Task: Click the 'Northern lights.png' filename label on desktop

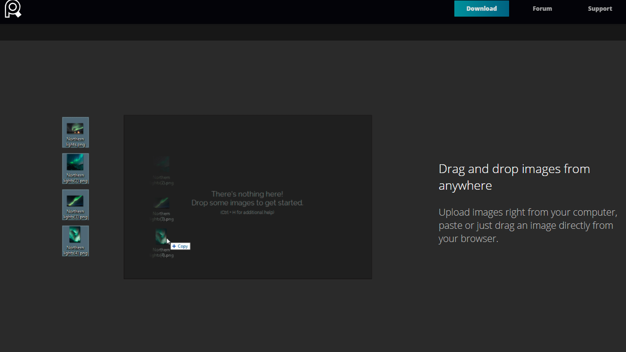Action: [75, 142]
